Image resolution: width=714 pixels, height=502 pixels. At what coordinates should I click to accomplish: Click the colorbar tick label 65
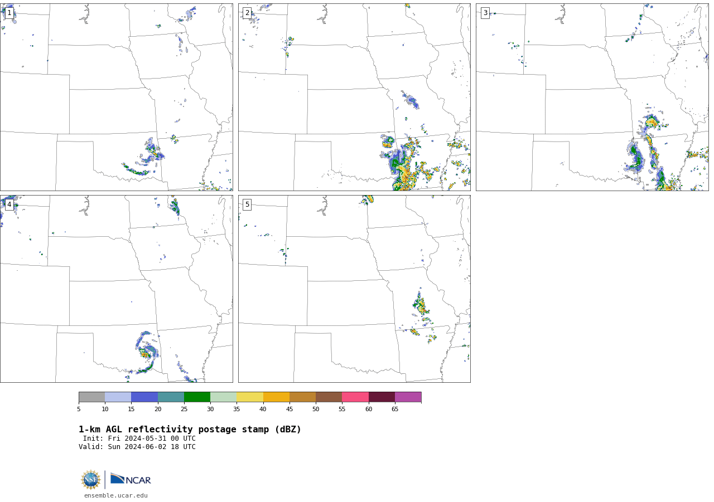pos(395,410)
